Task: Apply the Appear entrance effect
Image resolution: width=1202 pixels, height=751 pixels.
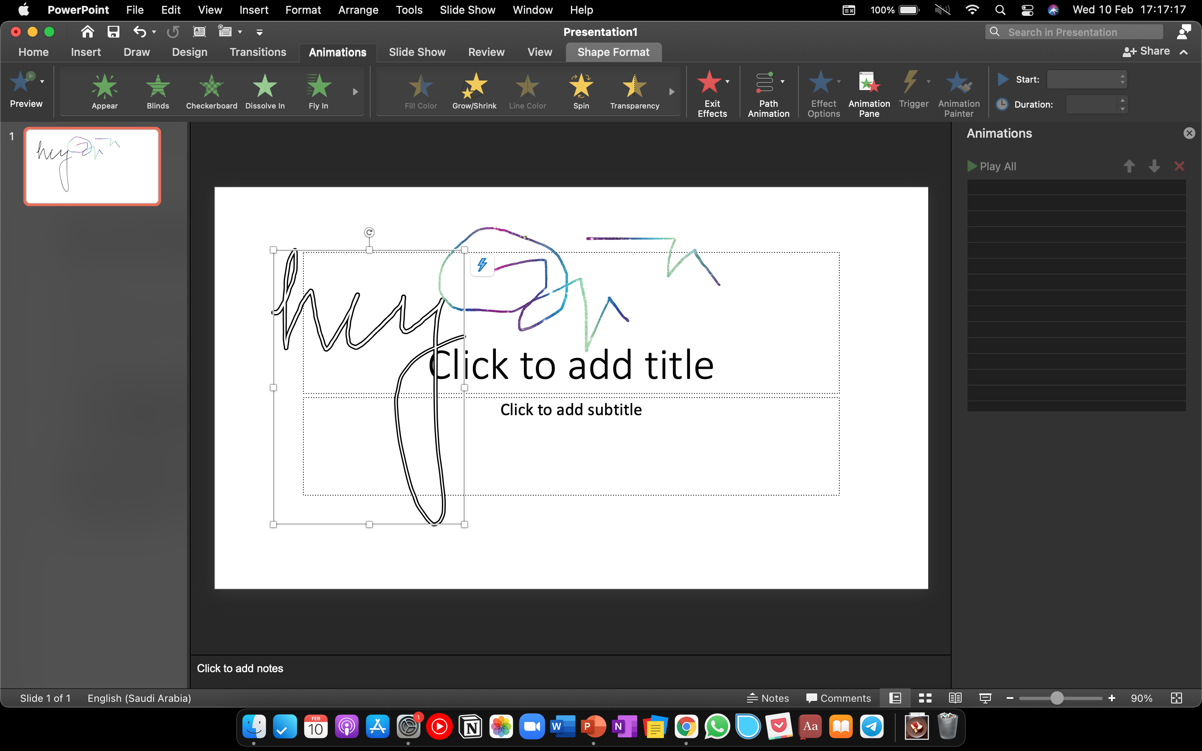Action: [x=104, y=91]
